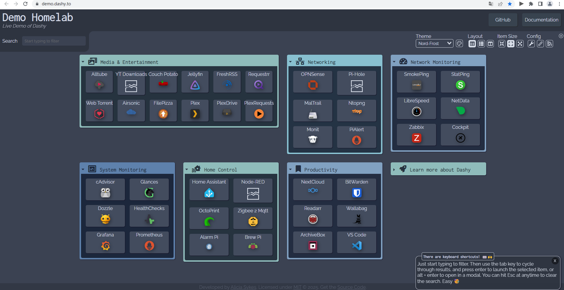Open the multi-page/language config icon

point(549,44)
